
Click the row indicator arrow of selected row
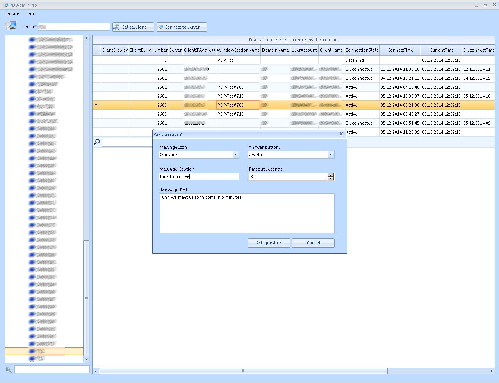pos(96,105)
